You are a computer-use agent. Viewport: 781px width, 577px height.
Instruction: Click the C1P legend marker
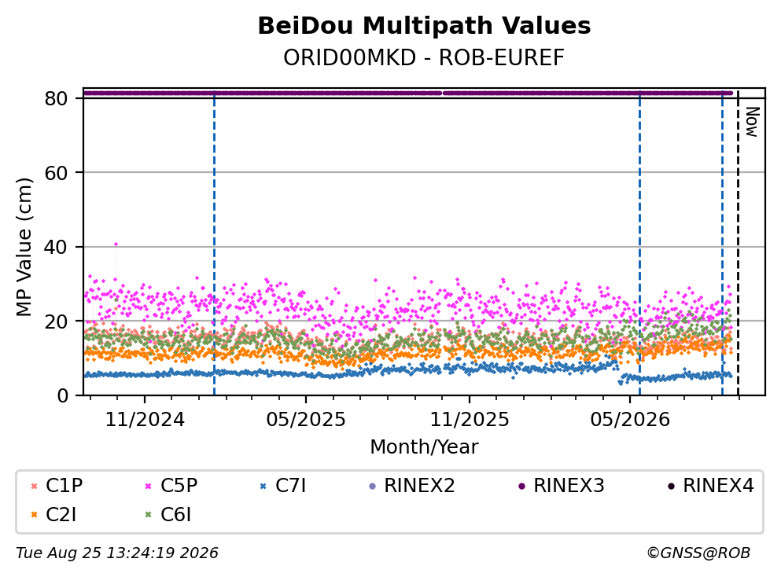[x=34, y=486]
